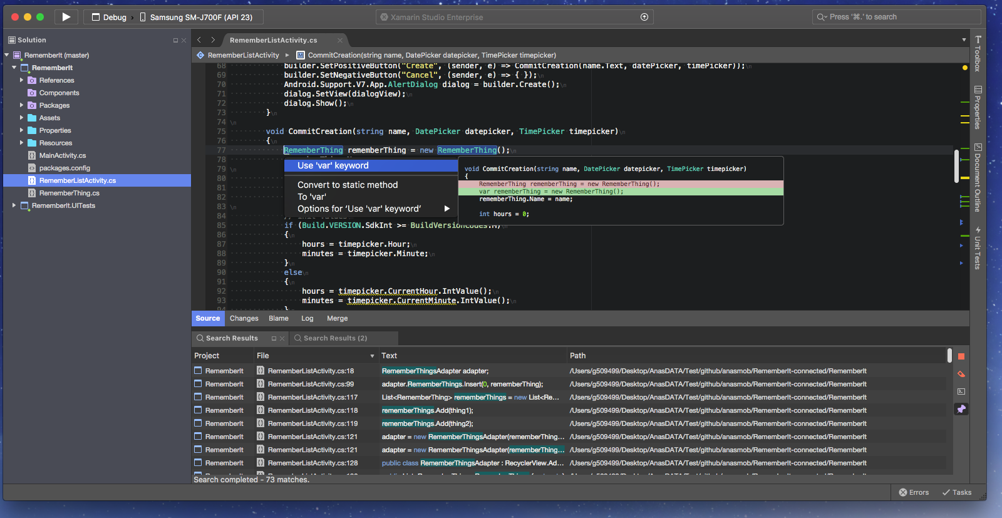
Task: Open the Errors pad in status bar
Action: click(914, 492)
